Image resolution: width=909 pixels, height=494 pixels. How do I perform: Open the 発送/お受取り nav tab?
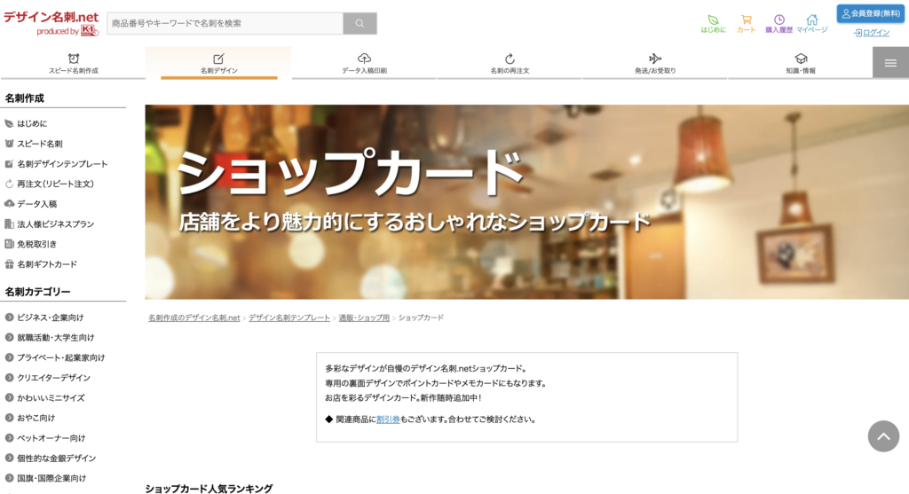(655, 63)
